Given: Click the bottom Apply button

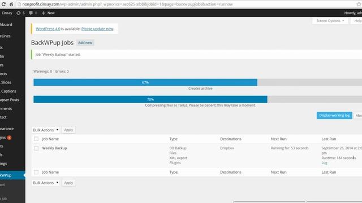Looking at the screenshot, I should point(68,183).
